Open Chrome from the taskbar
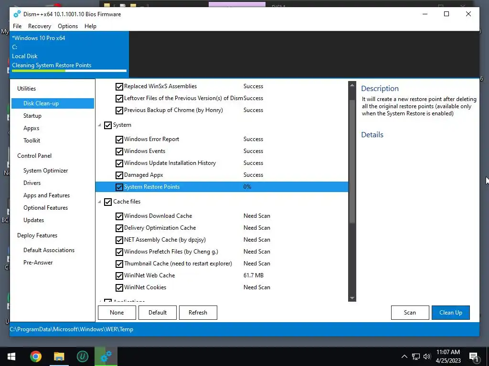The image size is (489, 366). point(35,356)
